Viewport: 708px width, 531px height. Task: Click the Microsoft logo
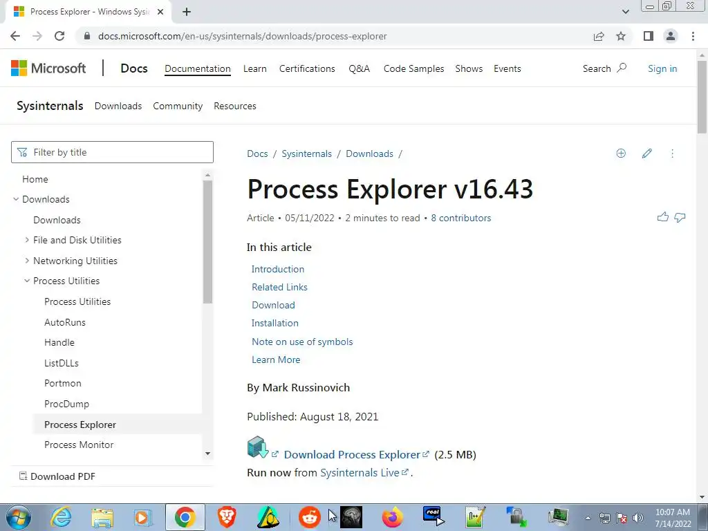click(x=48, y=68)
